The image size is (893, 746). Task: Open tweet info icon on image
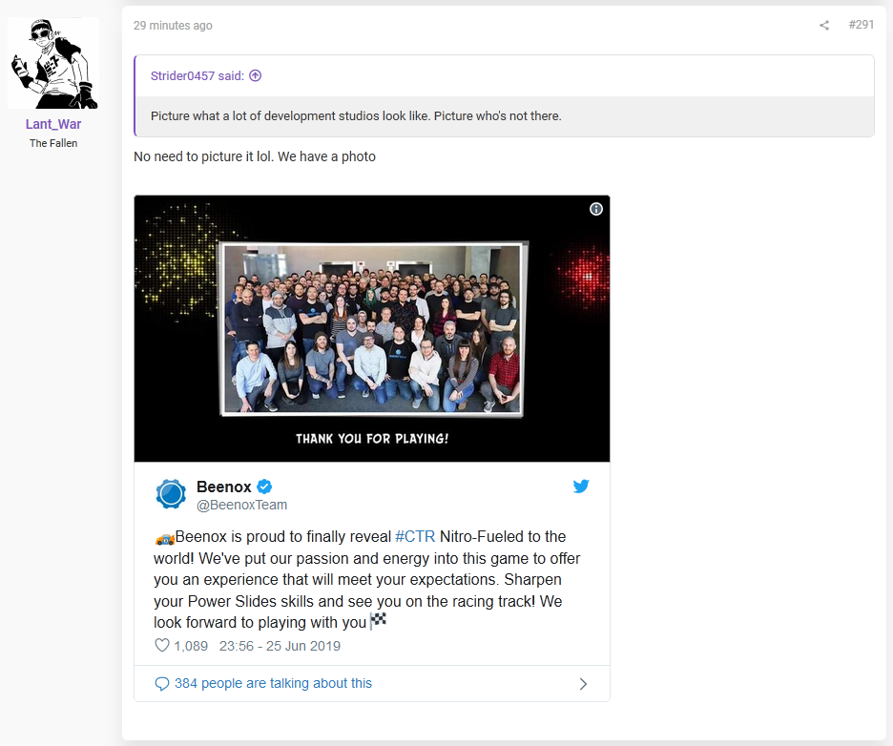[x=595, y=209]
